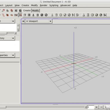Click the render frame icon in top toolbar row

point(16,10)
